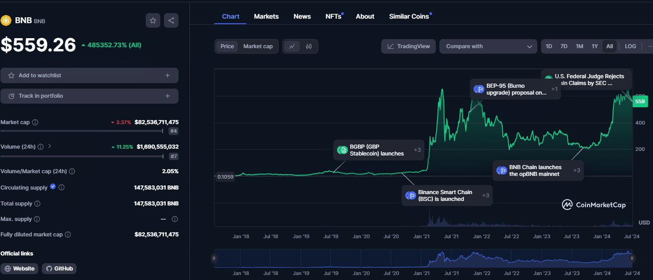Click the Market cap rank progress bar
This screenshot has height=280, width=653.
point(82,131)
